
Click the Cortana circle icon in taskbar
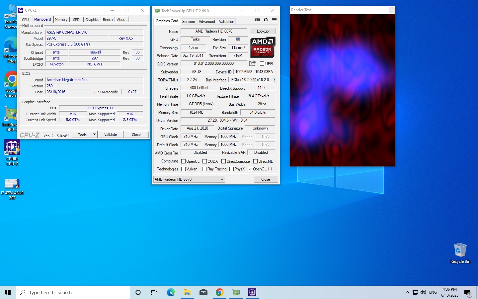[138, 292]
